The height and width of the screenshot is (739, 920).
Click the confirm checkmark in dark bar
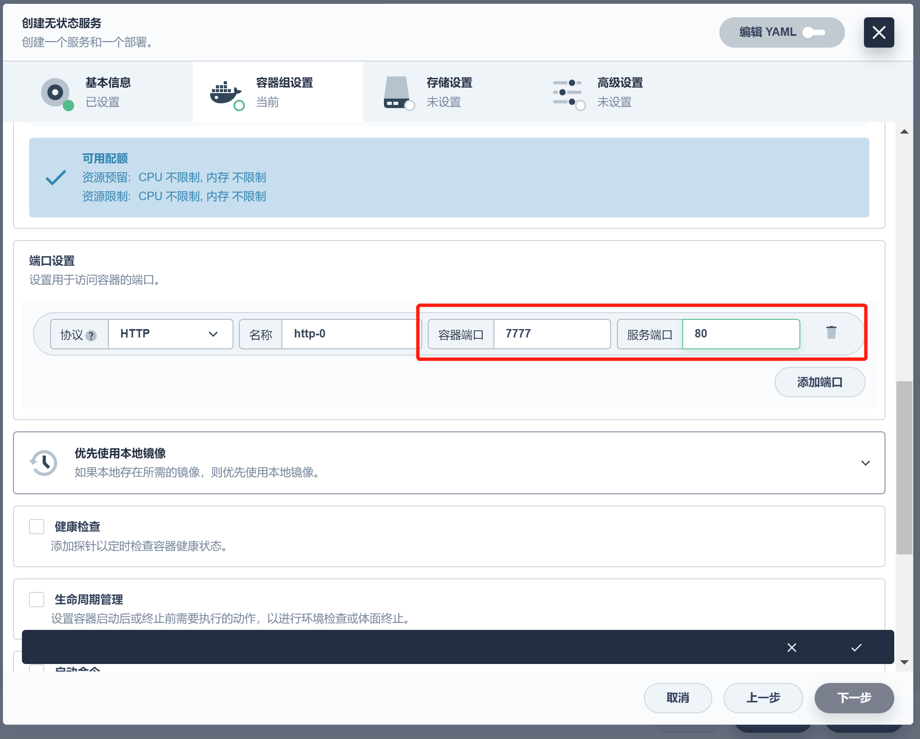(x=856, y=647)
